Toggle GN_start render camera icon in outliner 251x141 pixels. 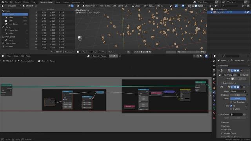(248, 12)
